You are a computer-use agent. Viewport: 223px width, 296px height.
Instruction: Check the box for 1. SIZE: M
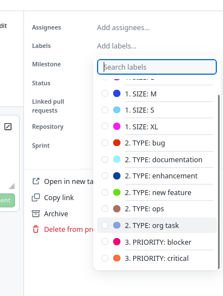point(105,93)
